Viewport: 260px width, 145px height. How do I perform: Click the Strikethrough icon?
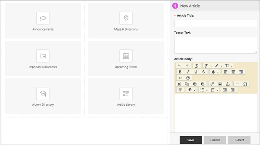(x=204, y=72)
